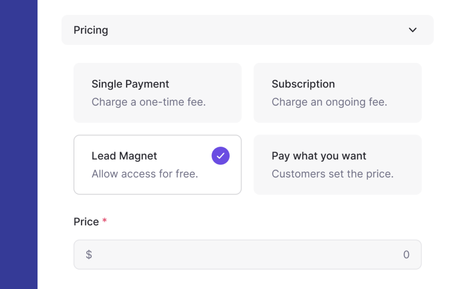Click the purple checkmark on Lead Magnet

(220, 155)
